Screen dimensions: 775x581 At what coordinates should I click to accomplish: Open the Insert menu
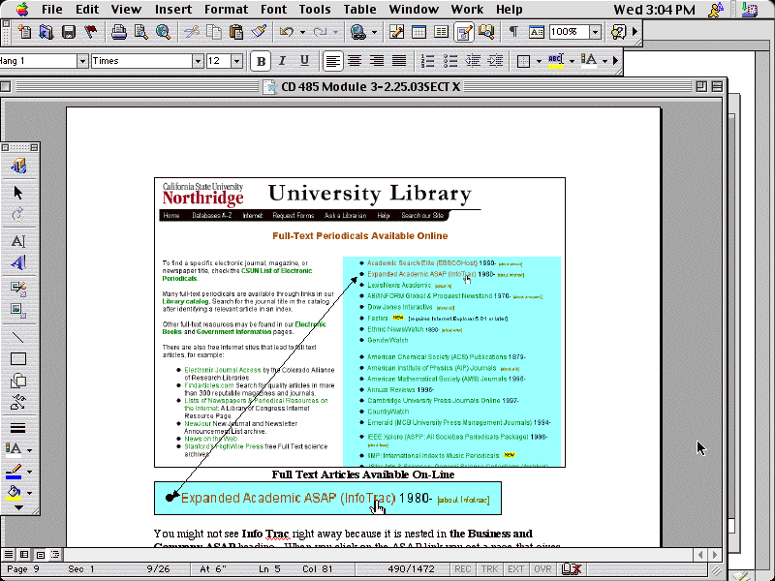[x=173, y=10]
